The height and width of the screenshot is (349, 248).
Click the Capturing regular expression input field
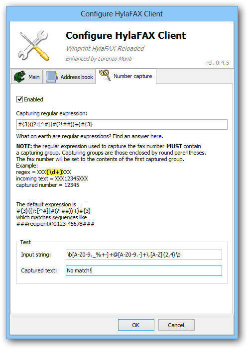coord(122,124)
